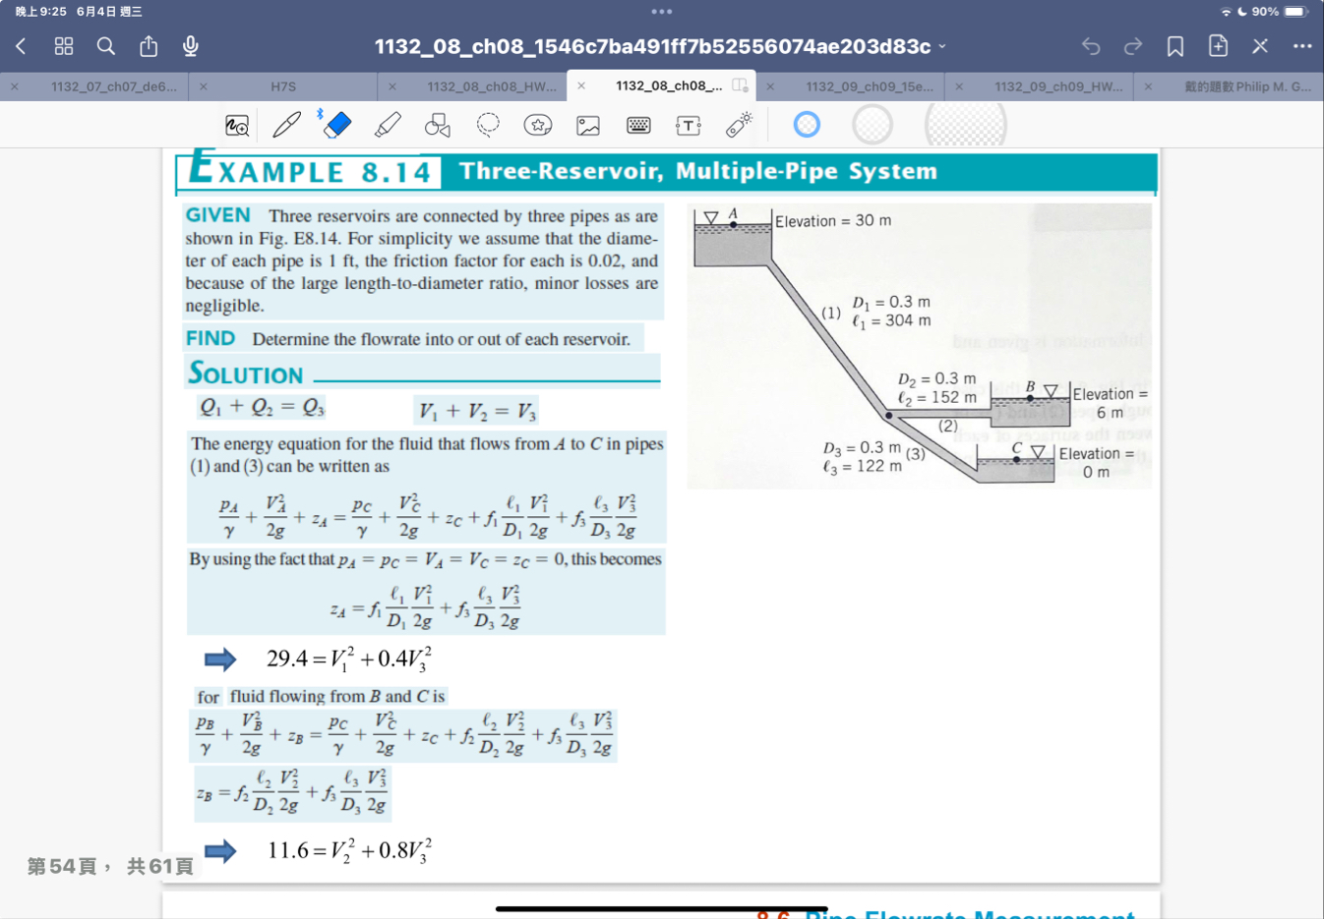
Task: Open the stickers and elements tool
Action: [538, 125]
